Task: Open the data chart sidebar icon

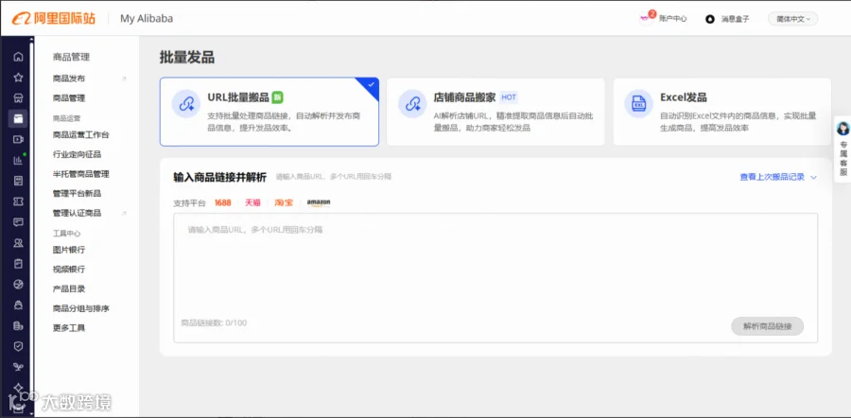Action: tap(18, 160)
